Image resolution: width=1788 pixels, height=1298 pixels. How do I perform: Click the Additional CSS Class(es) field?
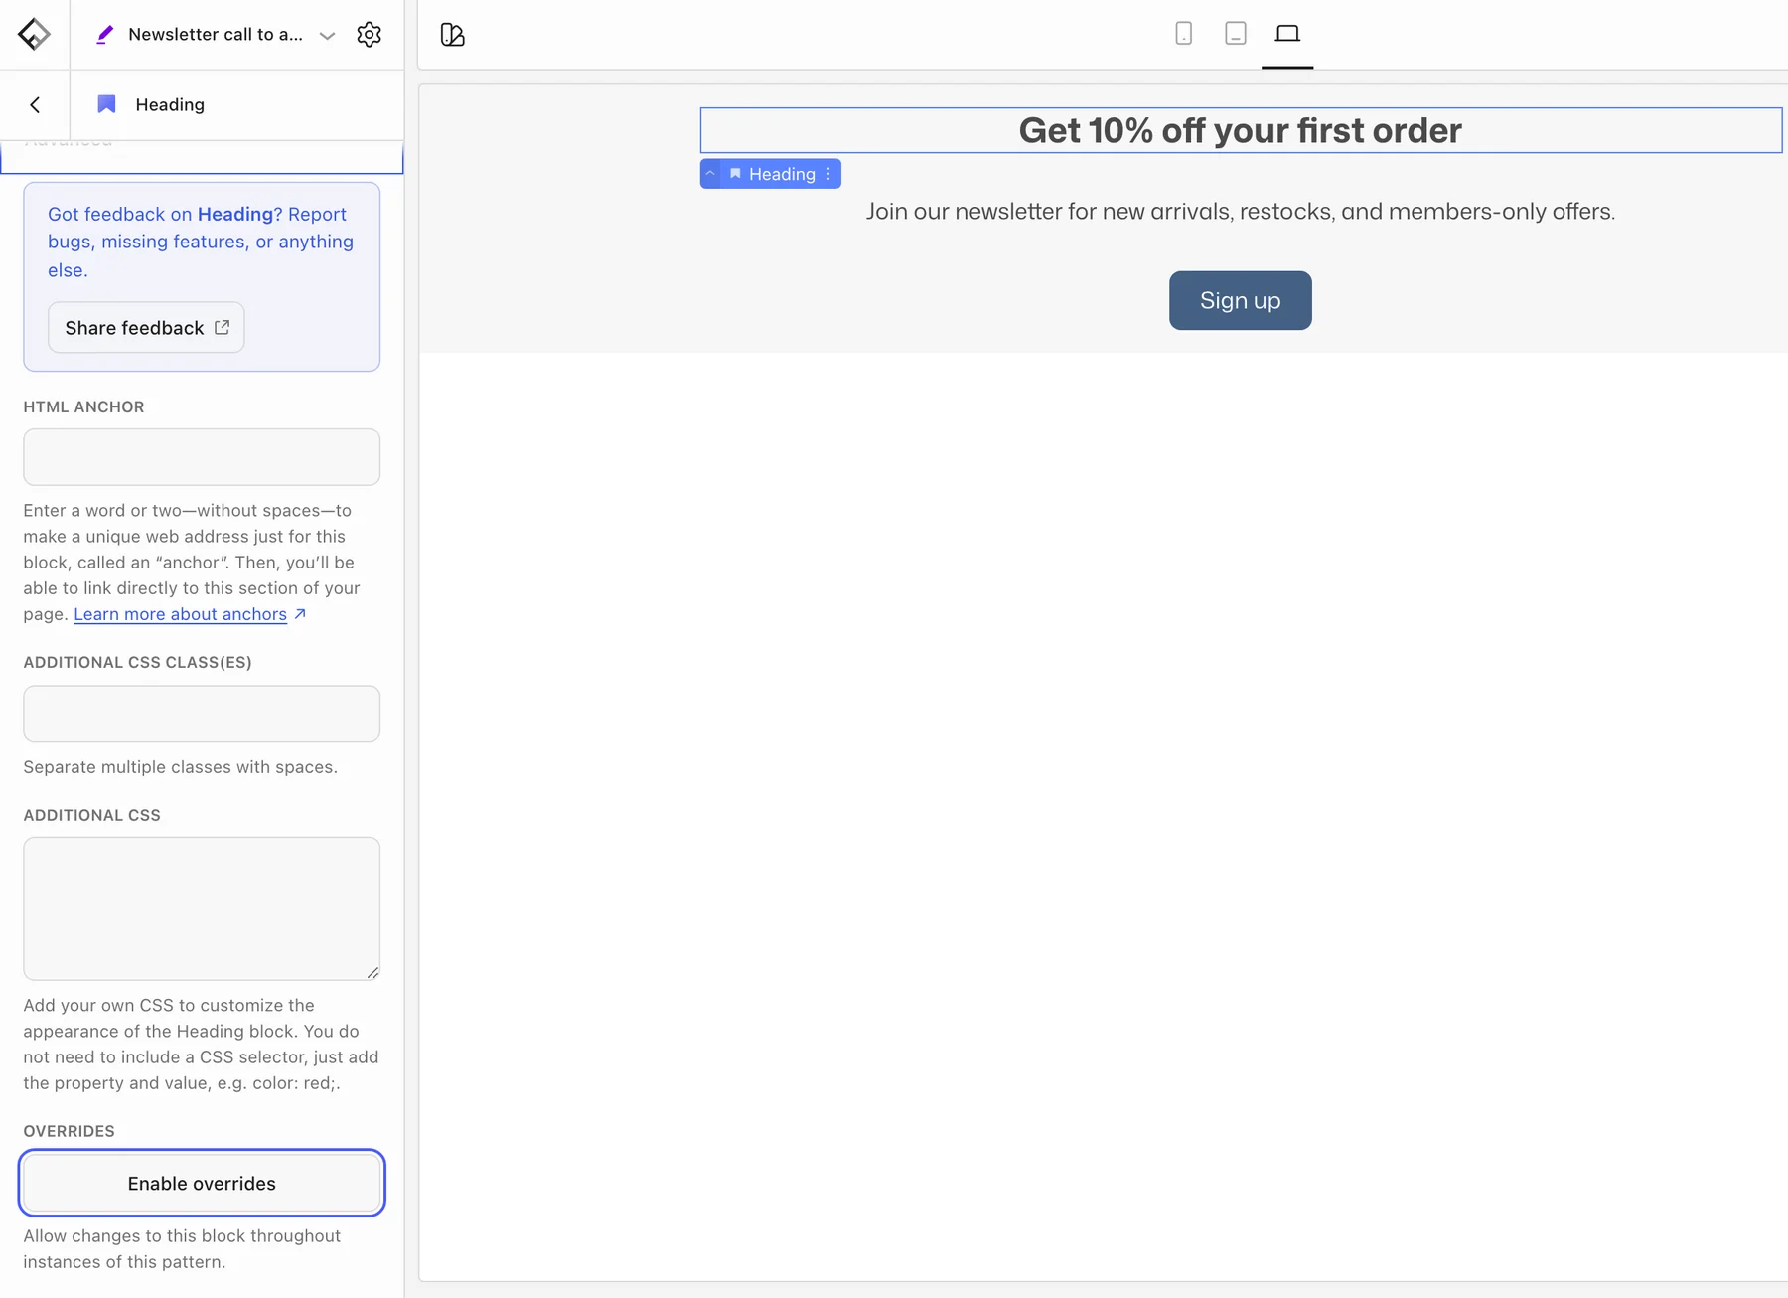point(202,714)
